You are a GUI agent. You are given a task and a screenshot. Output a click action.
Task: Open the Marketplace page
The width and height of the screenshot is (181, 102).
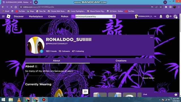click(36, 16)
